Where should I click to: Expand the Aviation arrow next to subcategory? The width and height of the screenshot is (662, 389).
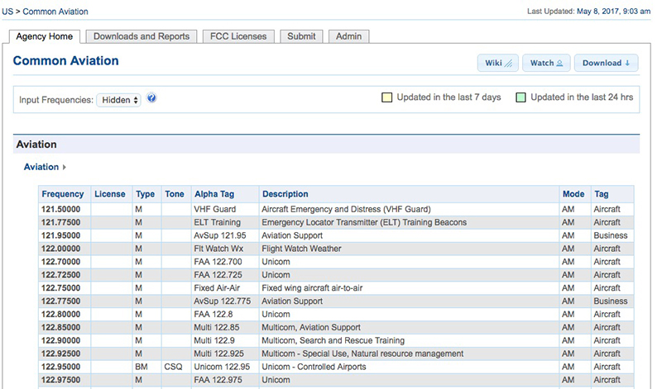tap(65, 168)
